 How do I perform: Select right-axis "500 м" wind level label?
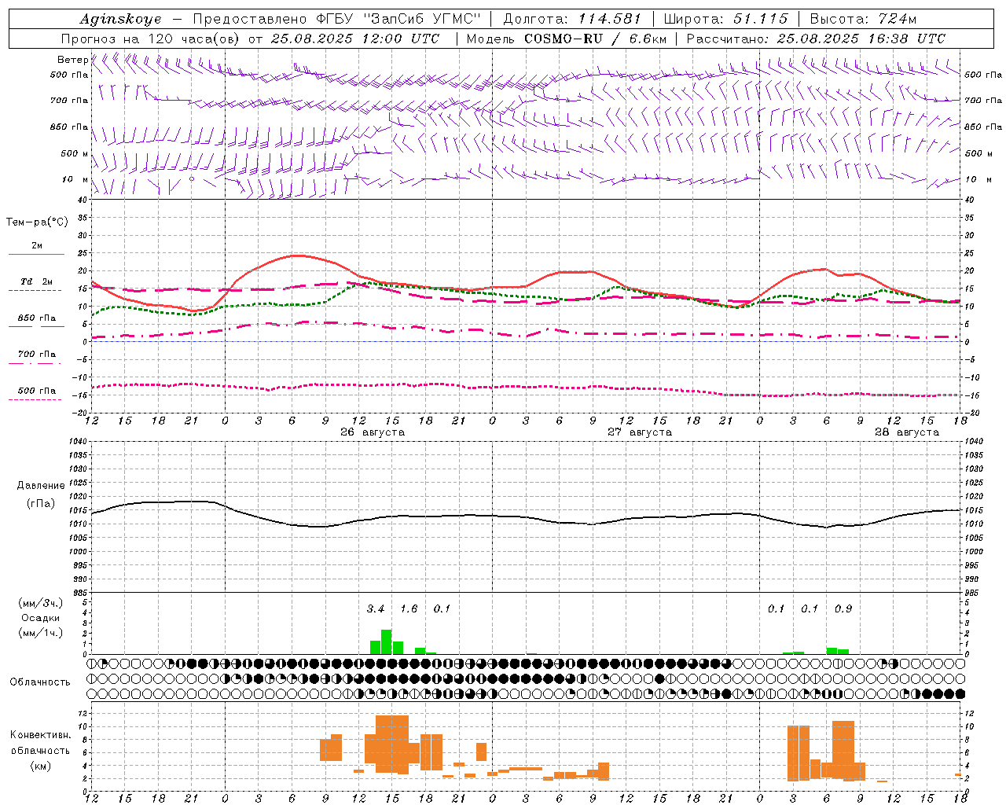pos(978,153)
